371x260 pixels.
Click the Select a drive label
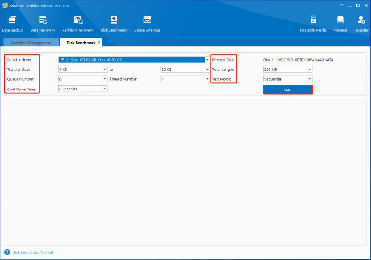click(19, 60)
